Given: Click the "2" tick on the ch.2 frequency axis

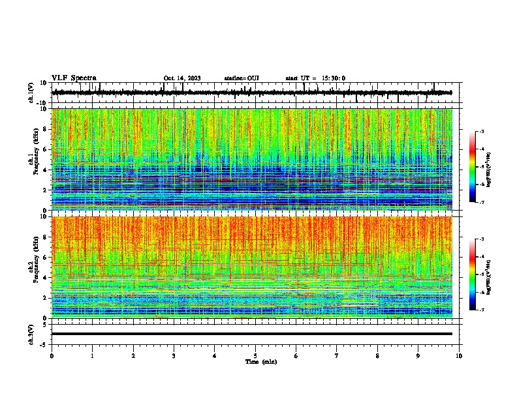Looking at the screenshot, I should (x=45, y=298).
